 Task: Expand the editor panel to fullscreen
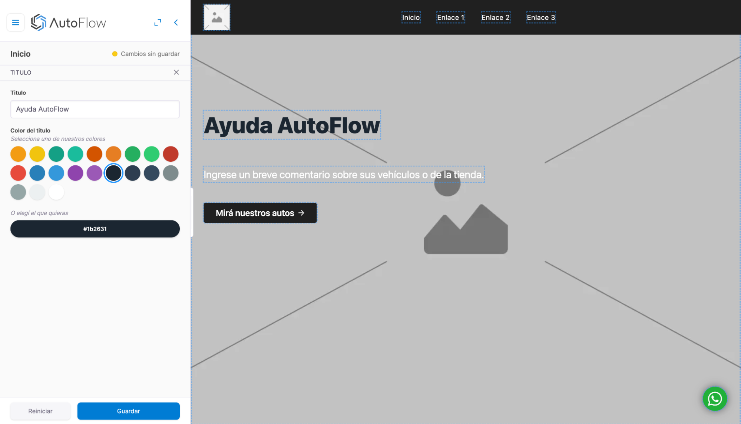pyautogui.click(x=158, y=23)
